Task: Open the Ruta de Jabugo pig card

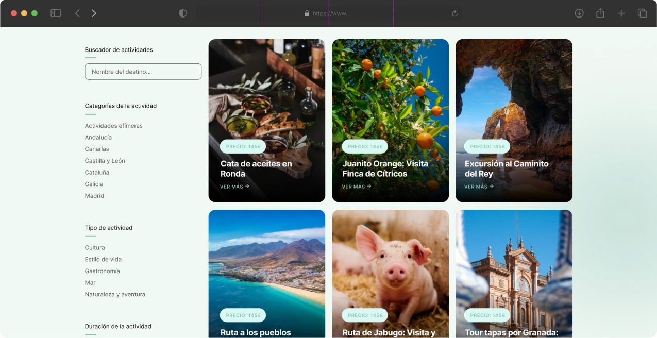Action: [390, 274]
